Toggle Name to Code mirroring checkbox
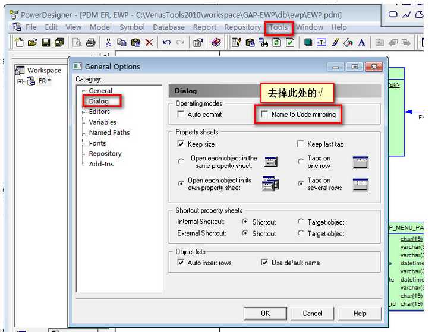Screen dimensions: 435x332 [x=264, y=114]
